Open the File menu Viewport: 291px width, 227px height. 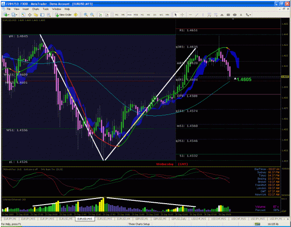click(x=9, y=9)
